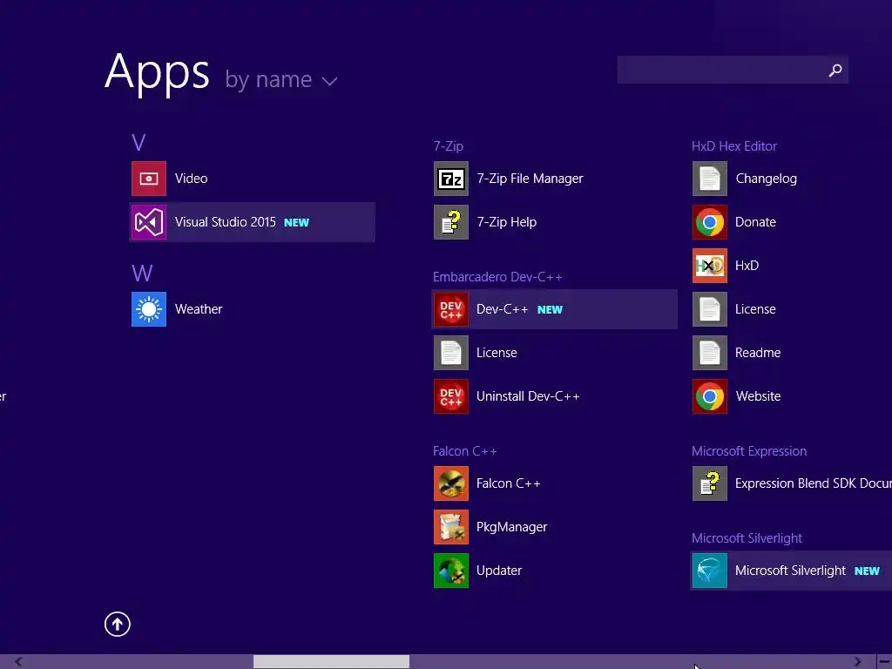Click the scrollbar right arrow
This screenshot has height=669, width=892.
858,662
